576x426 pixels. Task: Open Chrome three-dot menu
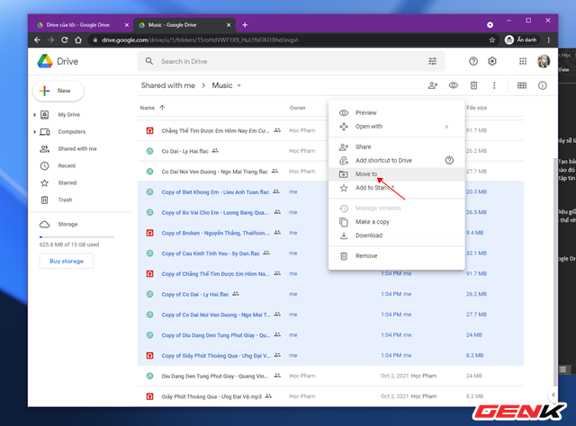(x=548, y=40)
